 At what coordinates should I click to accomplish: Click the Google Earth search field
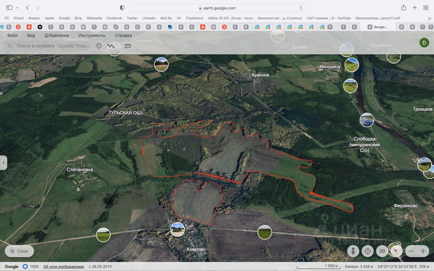tap(54, 46)
